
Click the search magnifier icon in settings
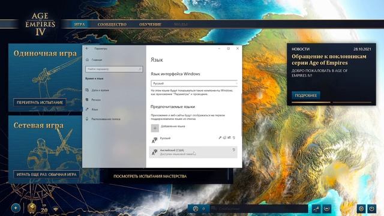(x=140, y=70)
